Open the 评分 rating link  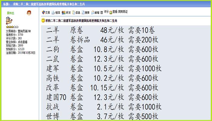pos(106,12)
